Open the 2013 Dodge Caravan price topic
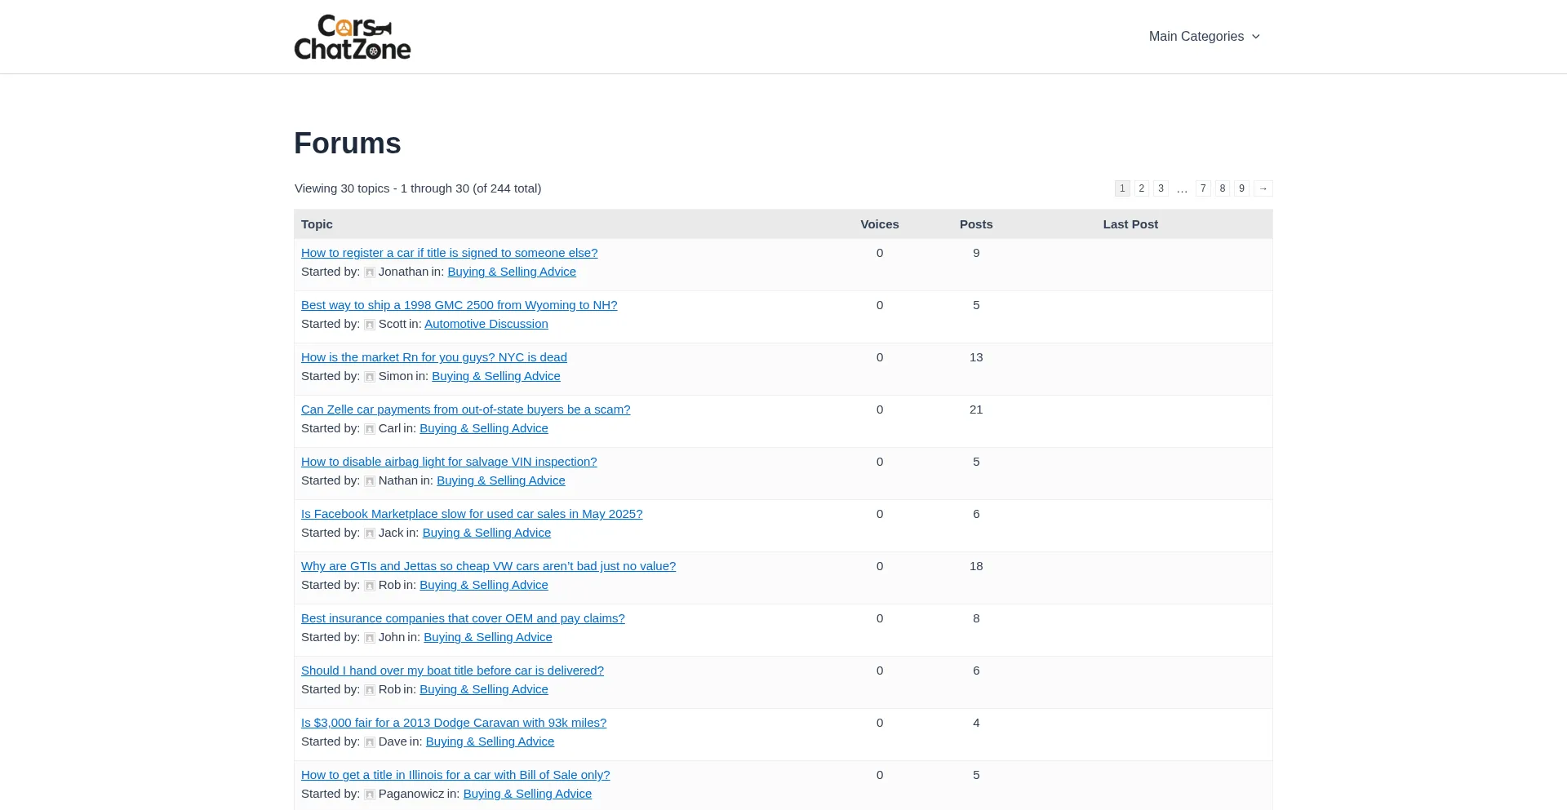 coord(453,723)
